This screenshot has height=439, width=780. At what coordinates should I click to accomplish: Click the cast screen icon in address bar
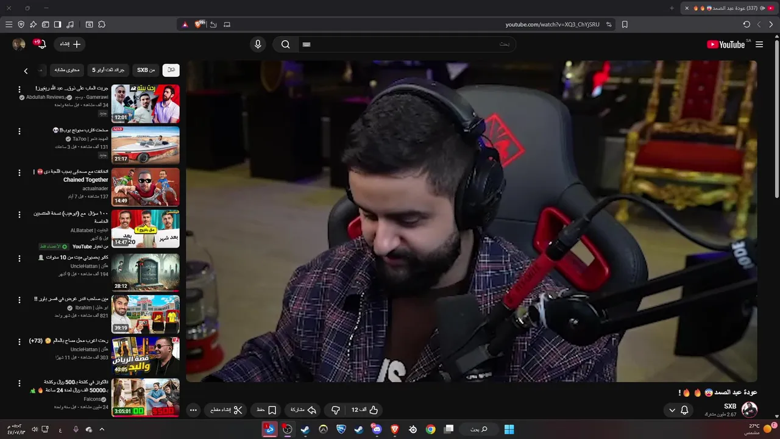click(x=227, y=24)
